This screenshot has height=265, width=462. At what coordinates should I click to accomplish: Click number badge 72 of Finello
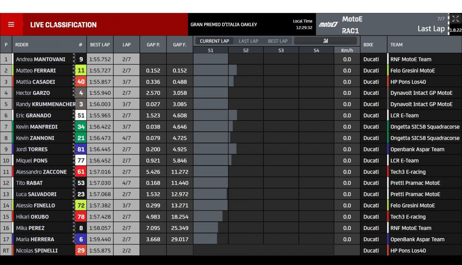point(80,205)
